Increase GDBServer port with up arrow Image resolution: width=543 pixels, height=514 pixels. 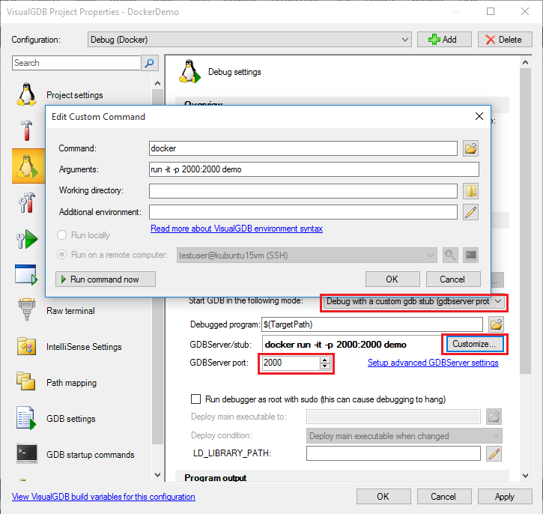(325, 360)
